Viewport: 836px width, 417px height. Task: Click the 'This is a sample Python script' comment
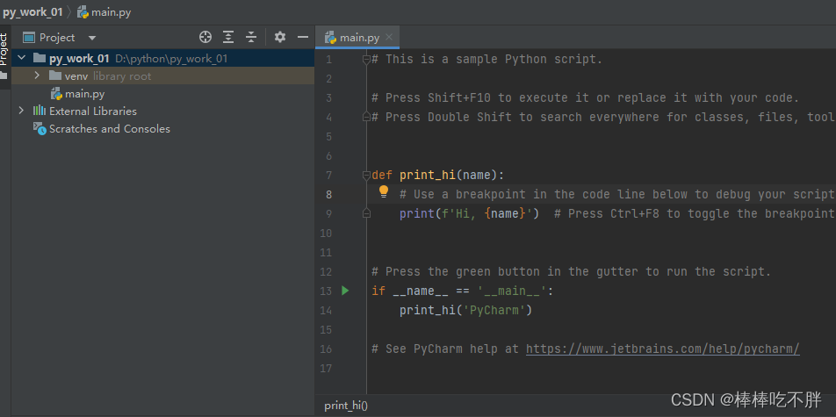(x=486, y=59)
